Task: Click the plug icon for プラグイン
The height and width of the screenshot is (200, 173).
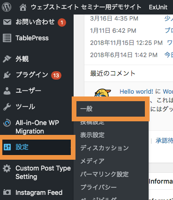Action: coord(7,75)
